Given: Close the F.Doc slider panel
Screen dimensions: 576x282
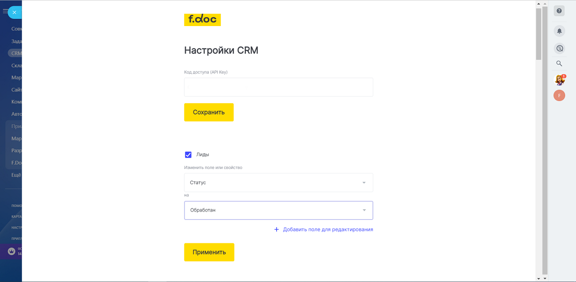Looking at the screenshot, I should [14, 12].
